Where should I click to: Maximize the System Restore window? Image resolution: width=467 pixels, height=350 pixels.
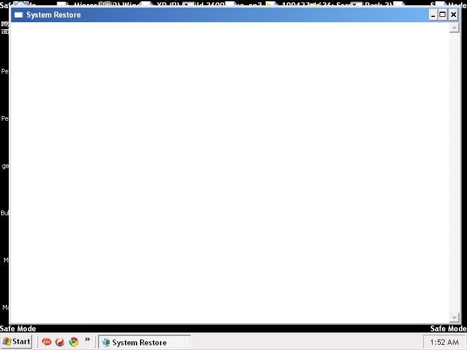[x=442, y=15]
